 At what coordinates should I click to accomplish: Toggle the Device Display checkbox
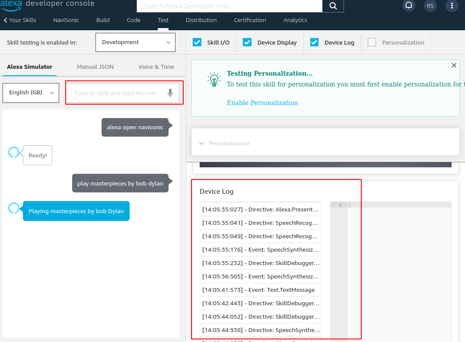pyautogui.click(x=247, y=42)
